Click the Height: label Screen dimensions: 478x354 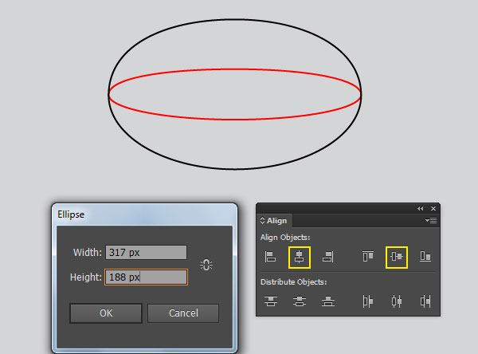click(86, 277)
